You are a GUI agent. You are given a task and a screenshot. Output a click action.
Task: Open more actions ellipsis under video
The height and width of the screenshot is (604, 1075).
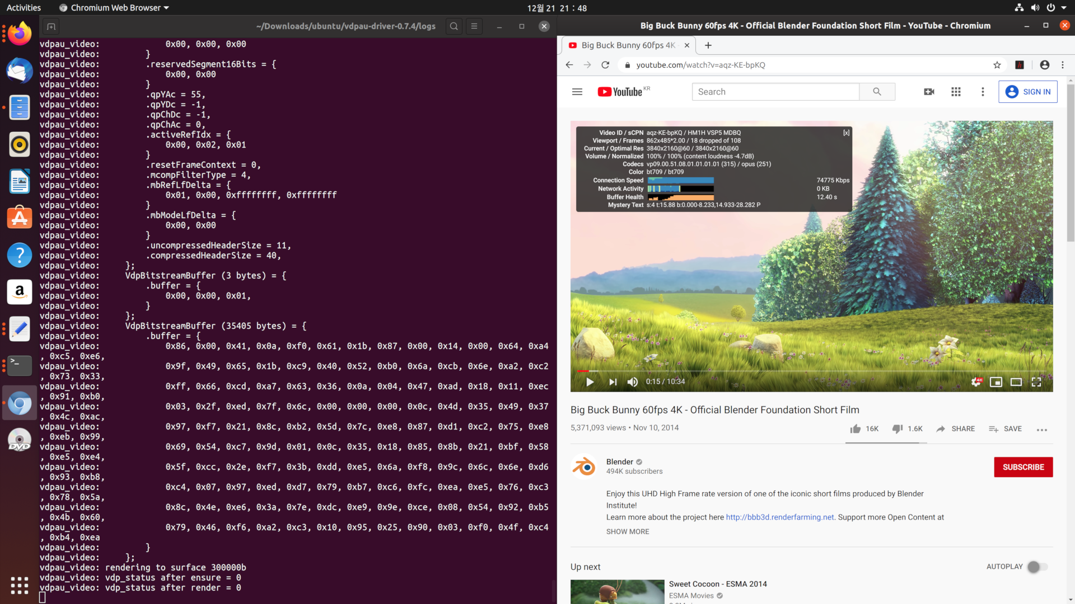(1042, 430)
